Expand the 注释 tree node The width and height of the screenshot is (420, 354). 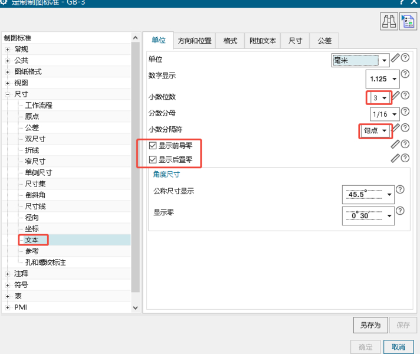pyautogui.click(x=8, y=274)
